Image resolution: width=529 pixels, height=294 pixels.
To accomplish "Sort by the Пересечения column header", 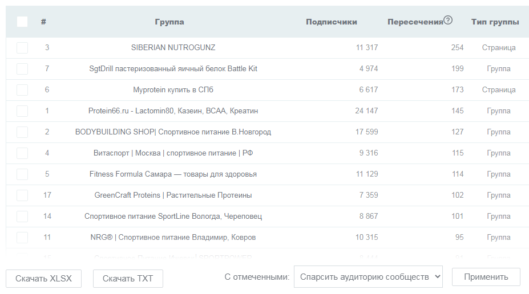I will pyautogui.click(x=415, y=22).
